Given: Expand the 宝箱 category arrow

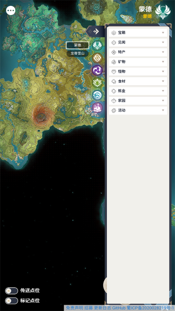Looking at the screenshot, I should coord(163,33).
